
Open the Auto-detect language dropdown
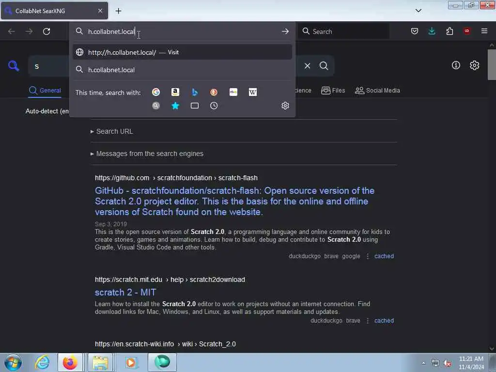47,111
